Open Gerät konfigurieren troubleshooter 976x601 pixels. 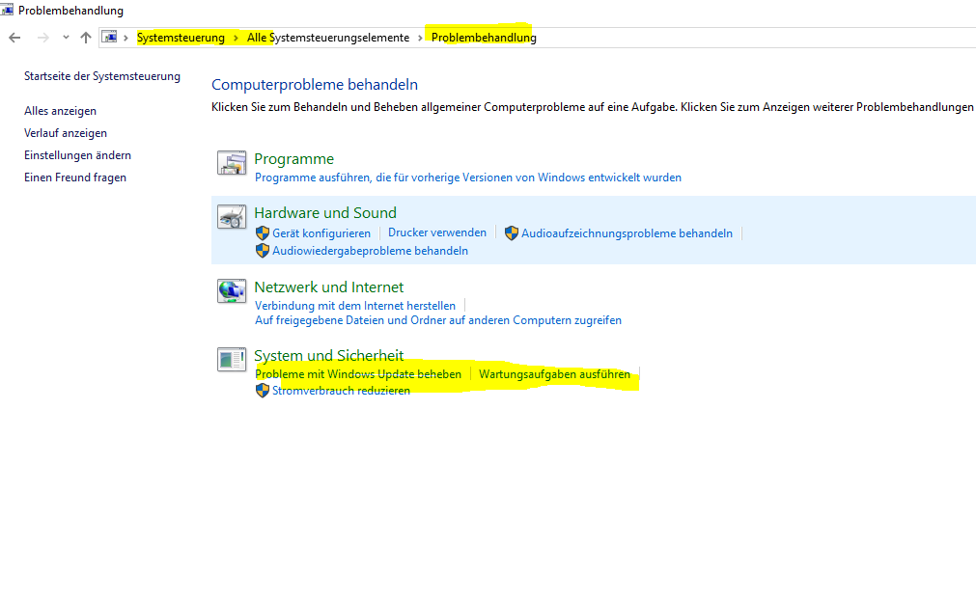pyautogui.click(x=321, y=233)
